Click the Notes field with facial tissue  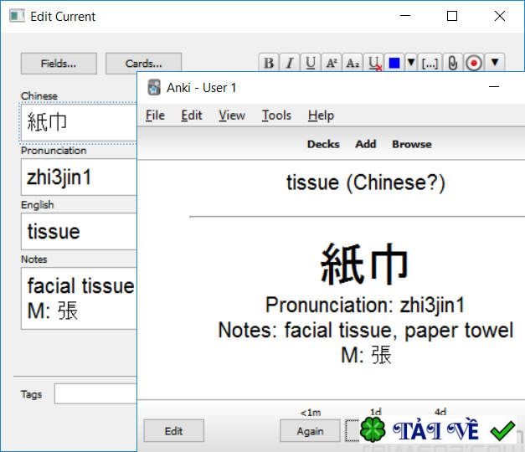(x=79, y=298)
